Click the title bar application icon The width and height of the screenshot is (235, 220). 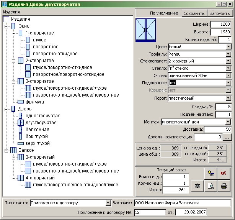tap(4, 4)
